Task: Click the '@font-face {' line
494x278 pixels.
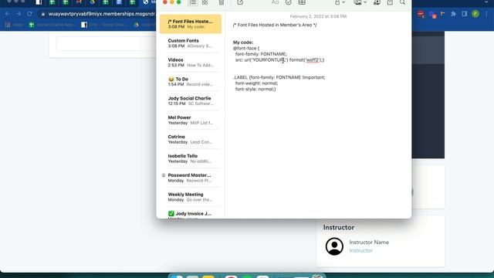Action: 246,48
